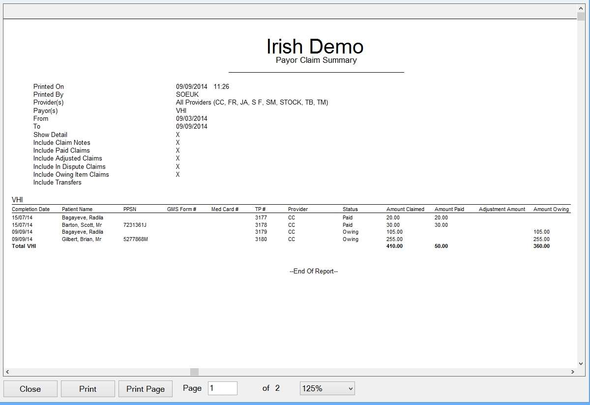Click the 'VHI' section heading above table
The image size is (590, 405).
17,200
